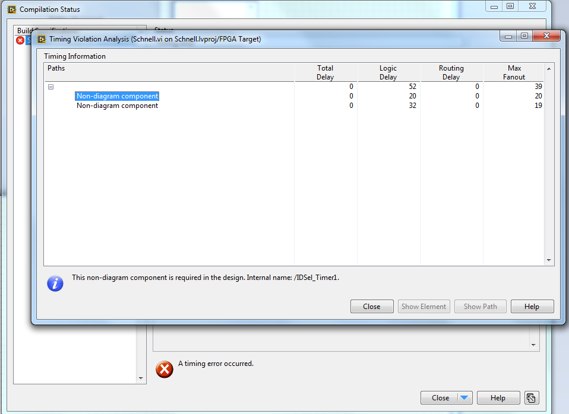Click the disabled Show Element button
Viewport: 569px width, 414px height.
click(x=423, y=306)
